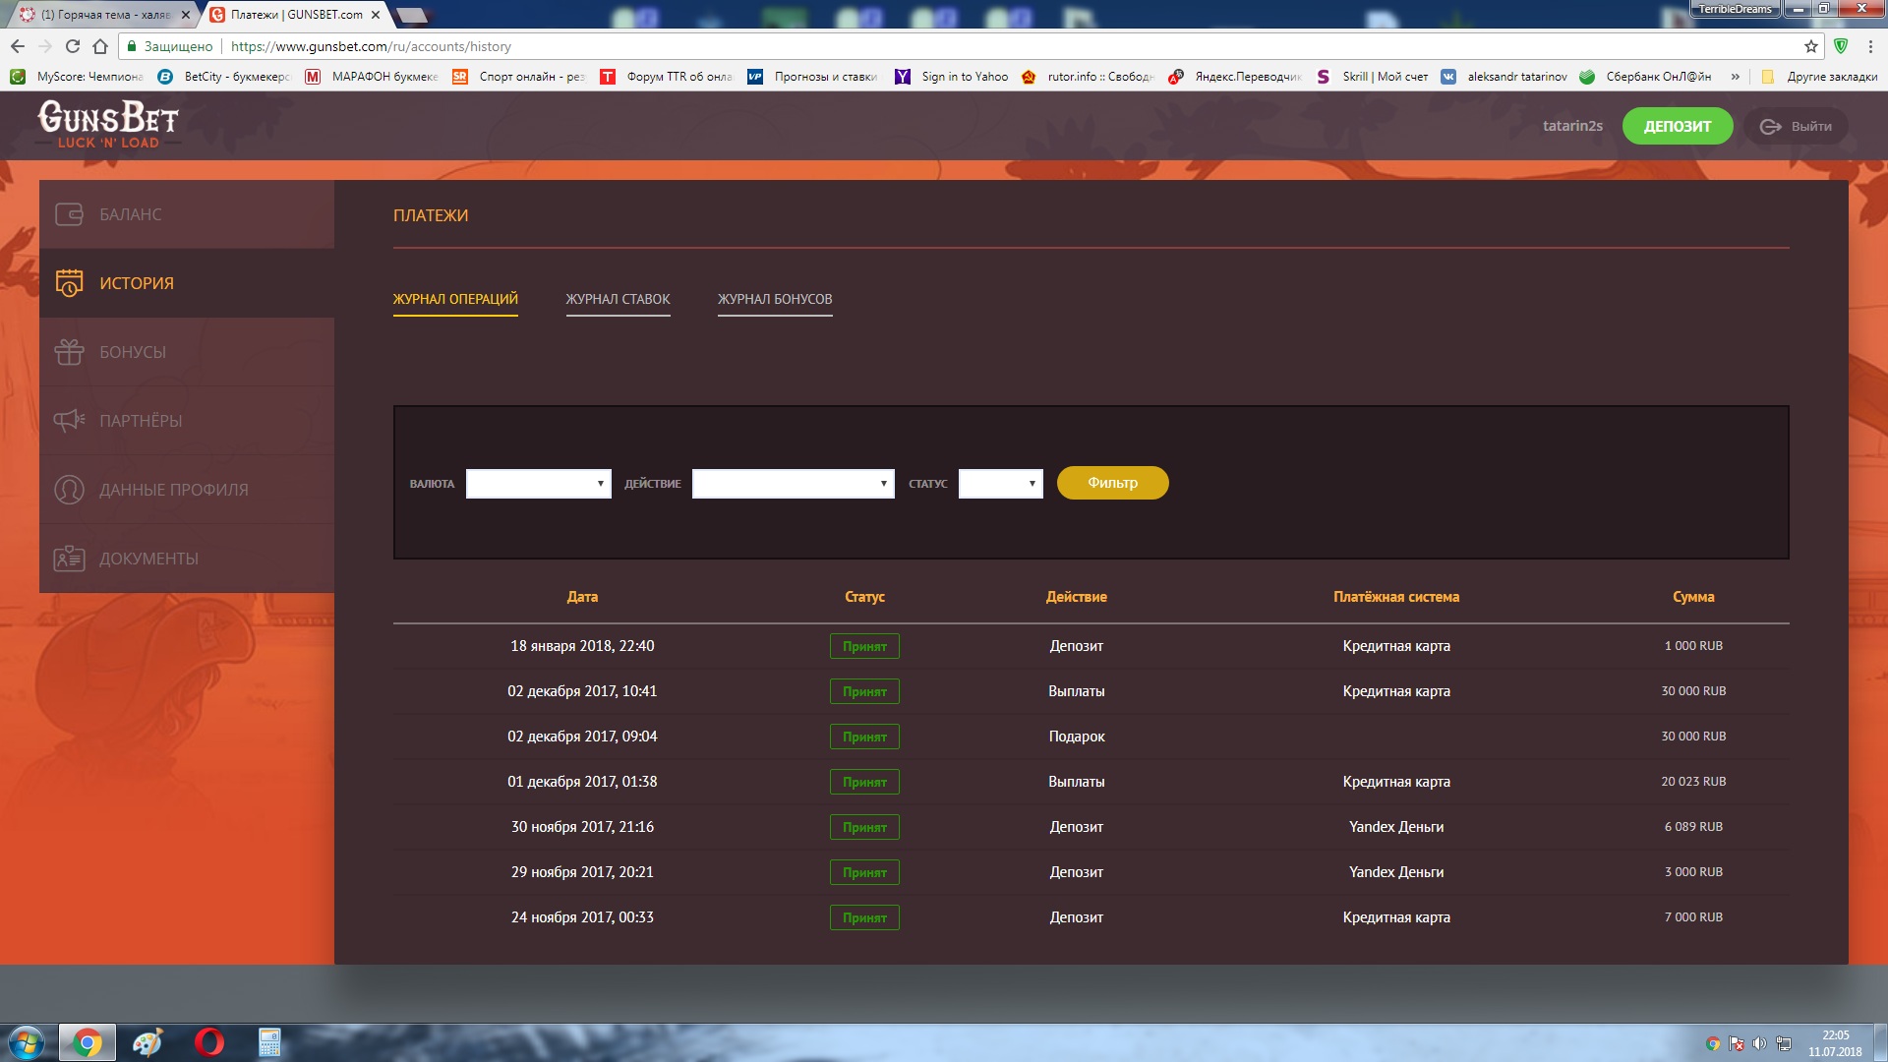Bookmark this page with star icon
The width and height of the screenshot is (1888, 1062).
[x=1810, y=46]
